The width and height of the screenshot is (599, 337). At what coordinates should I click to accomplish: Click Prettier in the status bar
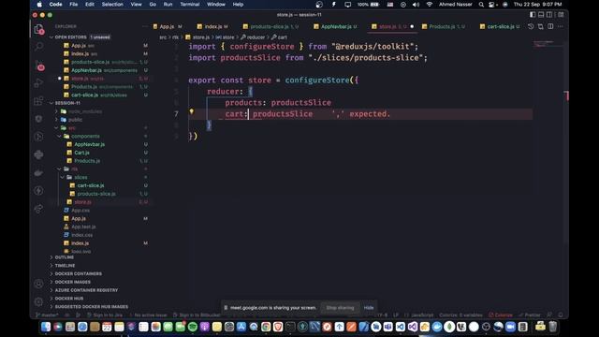530,315
